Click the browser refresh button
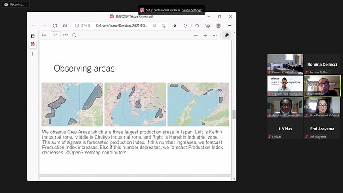 [54, 26]
